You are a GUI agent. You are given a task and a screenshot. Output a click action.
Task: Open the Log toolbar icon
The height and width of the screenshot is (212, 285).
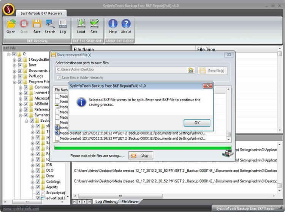63,27
